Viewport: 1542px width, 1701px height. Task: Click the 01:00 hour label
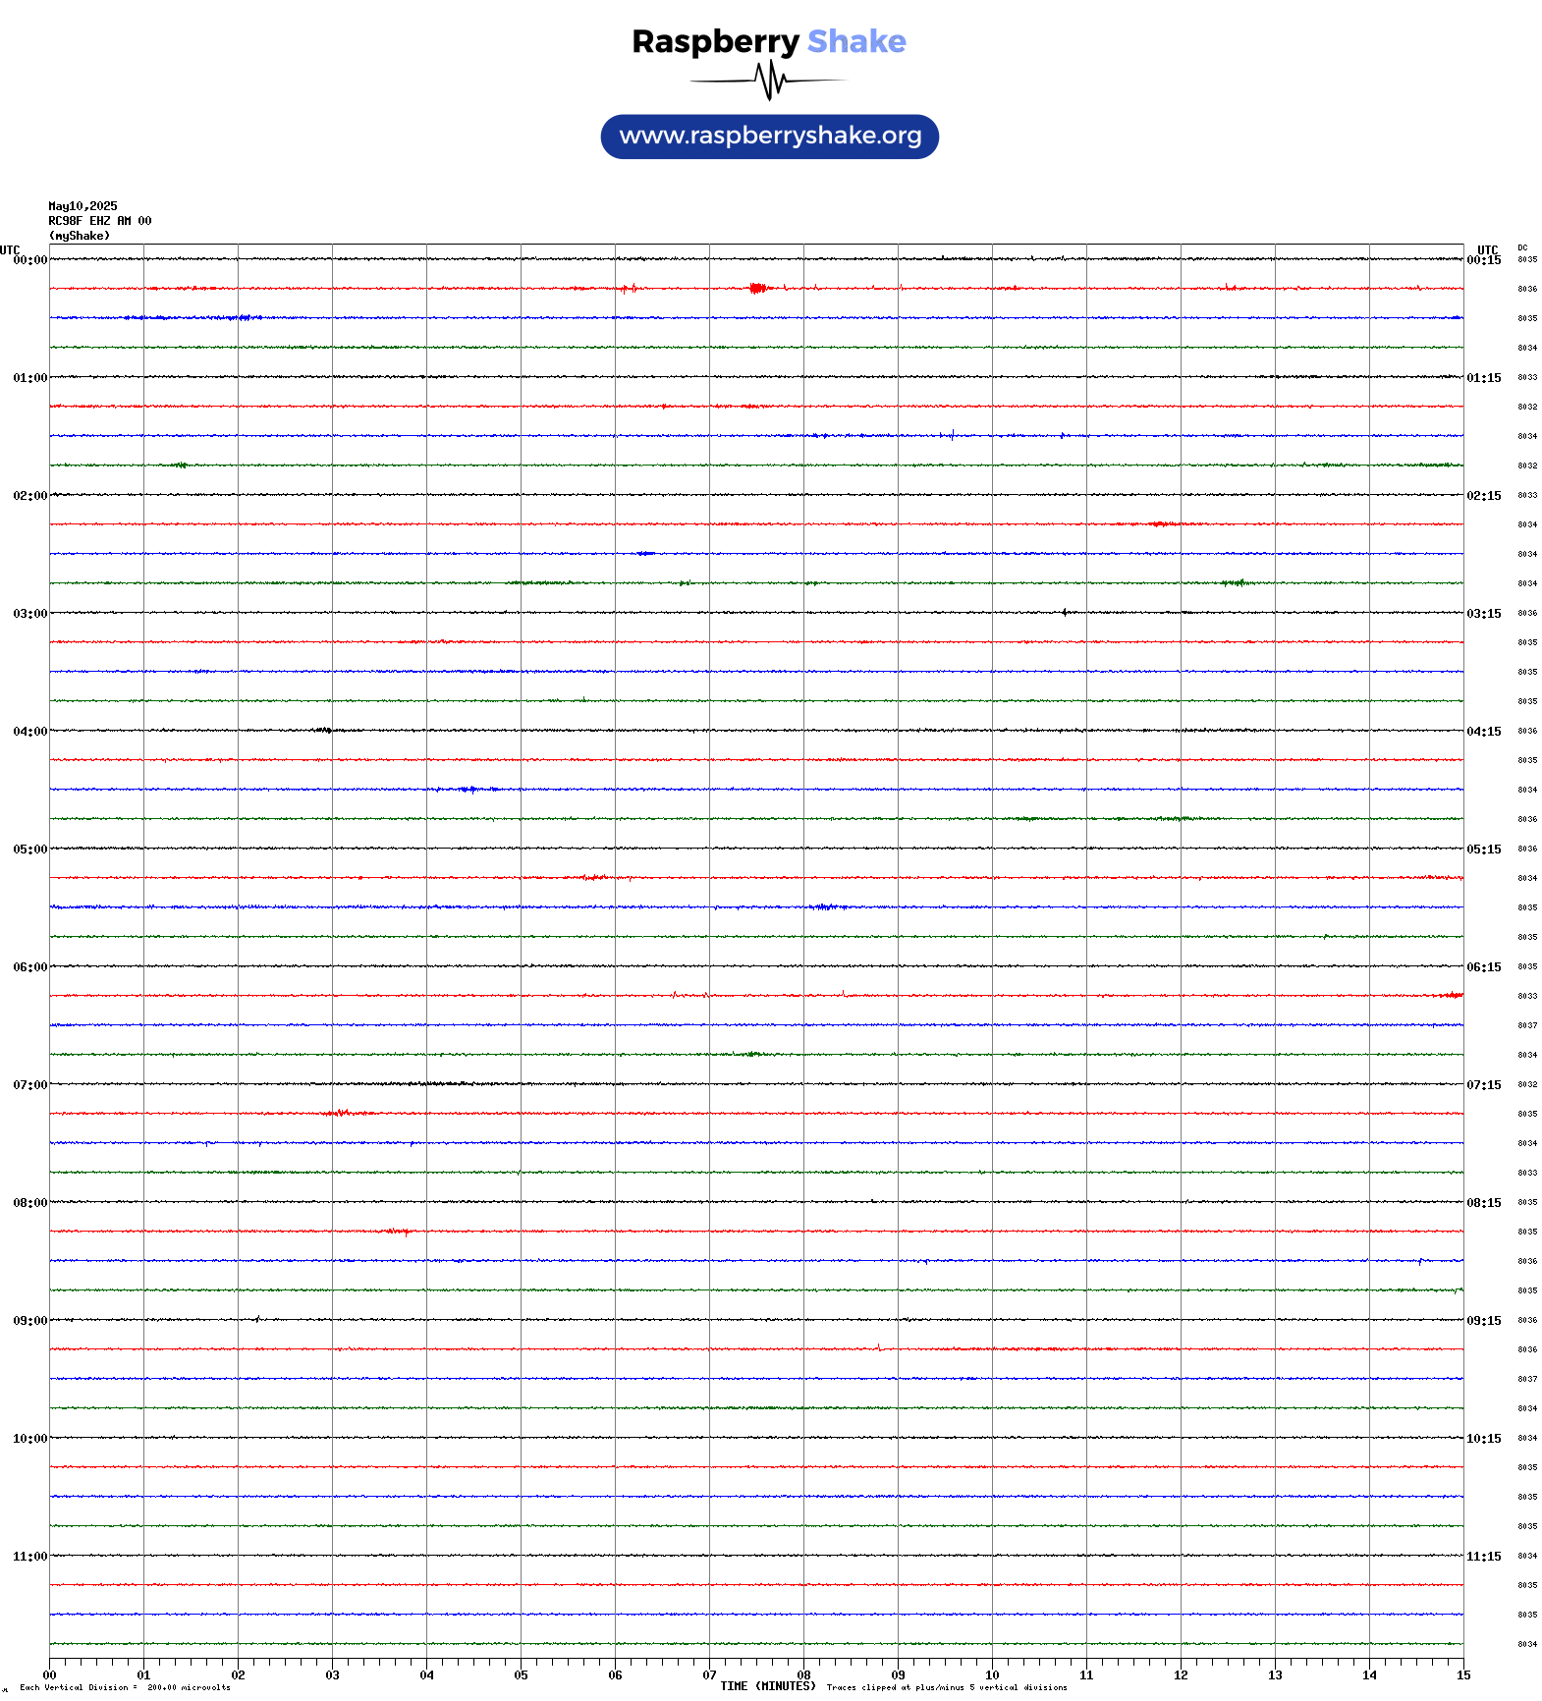pos(29,378)
